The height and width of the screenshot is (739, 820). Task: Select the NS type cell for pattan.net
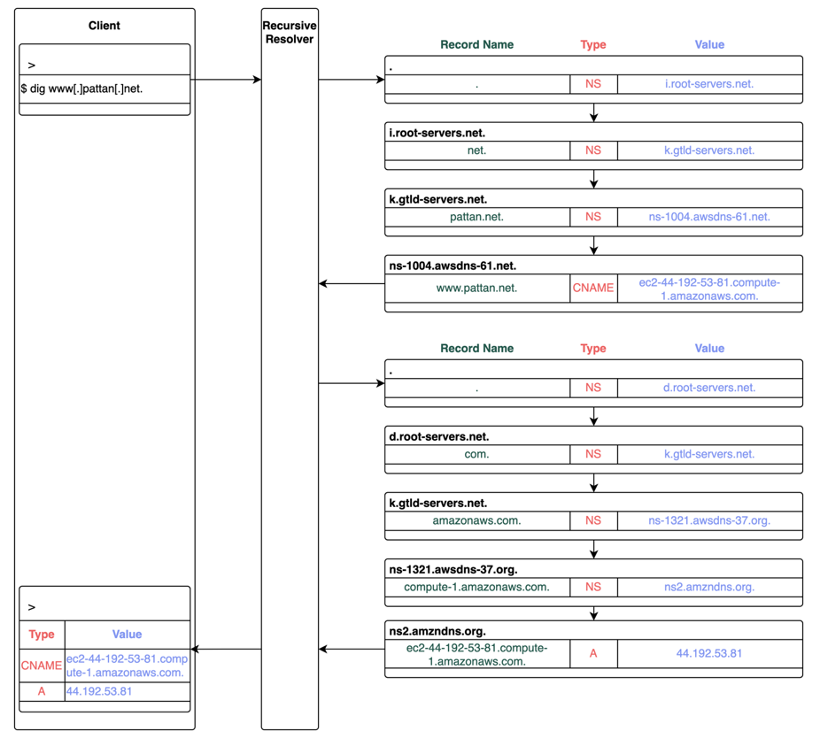592,217
